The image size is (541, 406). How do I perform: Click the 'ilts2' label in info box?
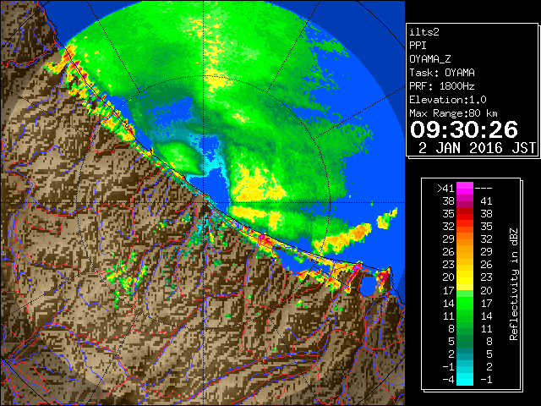tap(424, 32)
